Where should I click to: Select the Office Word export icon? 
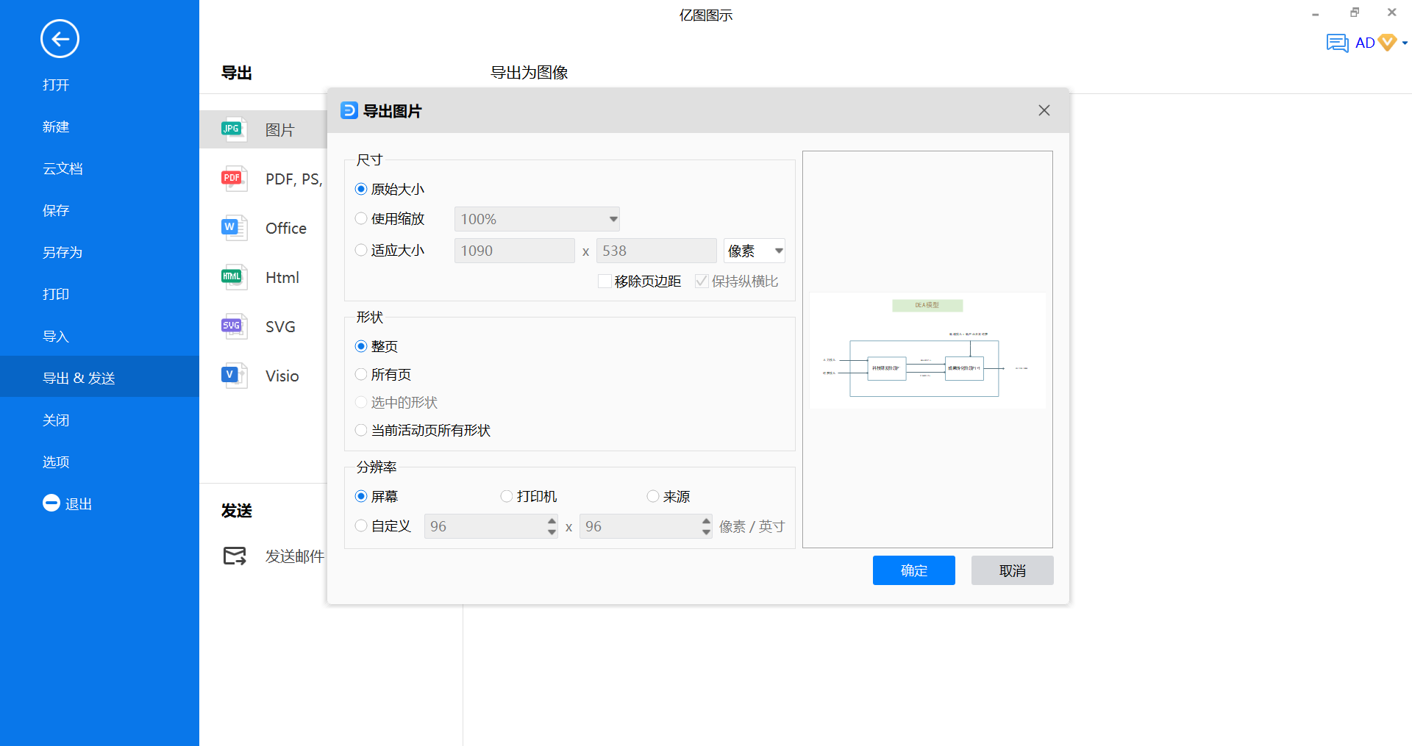click(x=234, y=228)
